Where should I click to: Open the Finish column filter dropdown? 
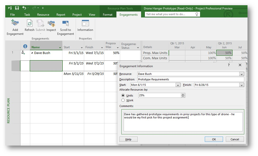click(102, 48)
